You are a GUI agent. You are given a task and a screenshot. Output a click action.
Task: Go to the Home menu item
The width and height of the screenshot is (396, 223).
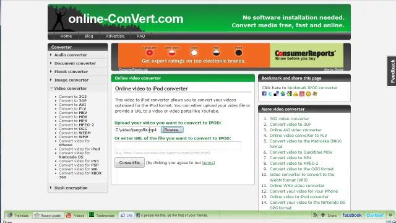point(66,36)
